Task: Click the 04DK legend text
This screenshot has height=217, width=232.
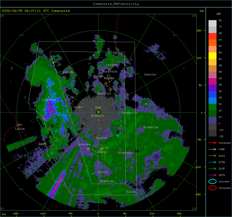Action: coord(222,149)
